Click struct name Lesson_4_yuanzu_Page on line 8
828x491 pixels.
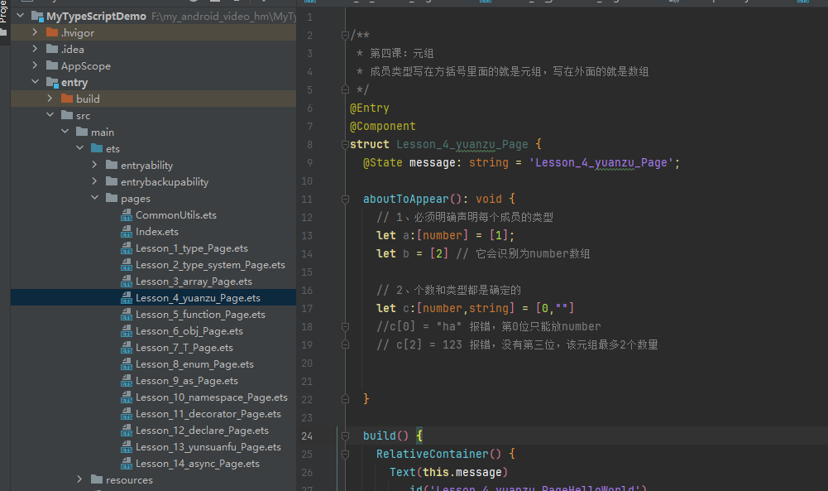click(462, 144)
